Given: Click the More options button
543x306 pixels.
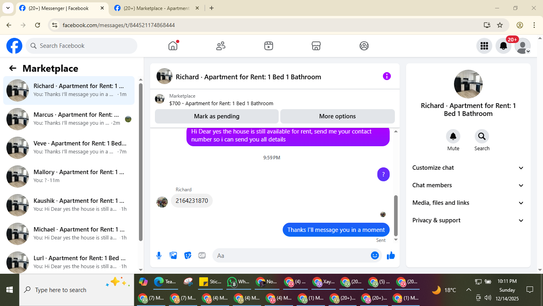Looking at the screenshot, I should [337, 116].
